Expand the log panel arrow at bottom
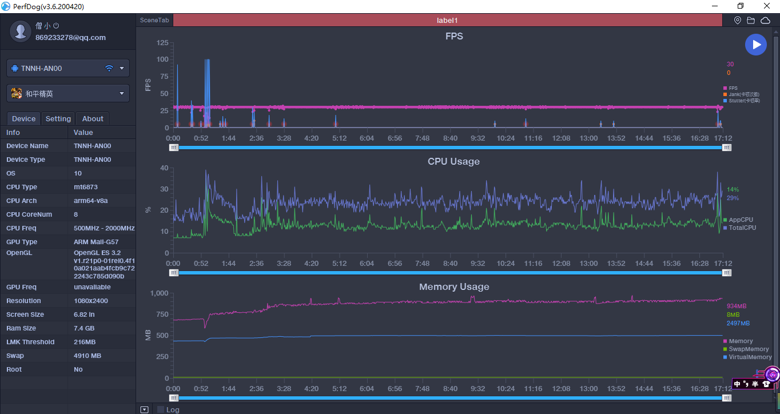Image resolution: width=780 pixels, height=414 pixels. [x=145, y=409]
